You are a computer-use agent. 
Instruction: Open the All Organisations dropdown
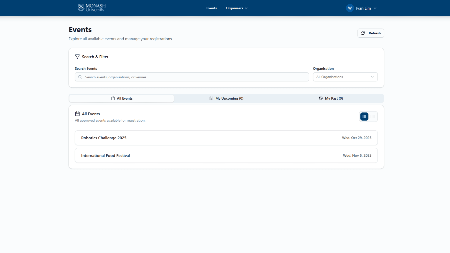(x=345, y=77)
